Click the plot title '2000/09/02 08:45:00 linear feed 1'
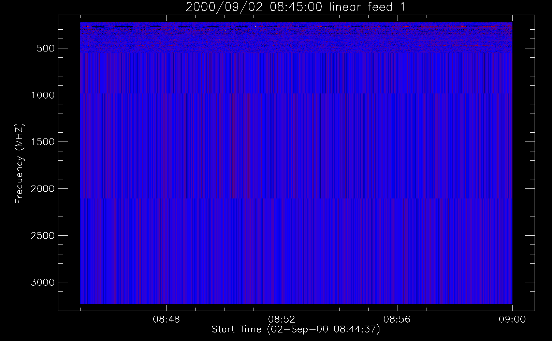Image resolution: width=552 pixels, height=341 pixels. (x=295, y=7)
